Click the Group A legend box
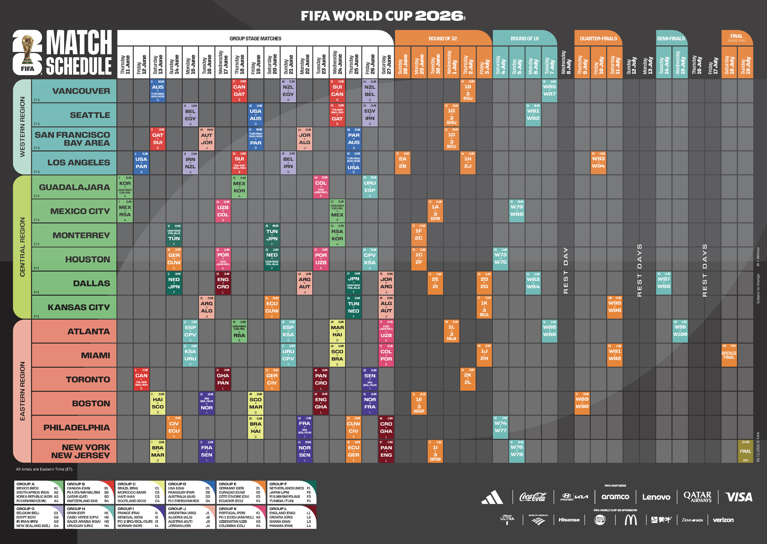767x544 pixels. click(x=39, y=492)
